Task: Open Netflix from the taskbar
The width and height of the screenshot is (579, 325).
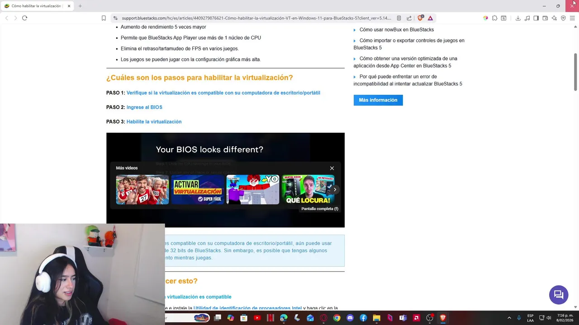Action: tap(270, 318)
